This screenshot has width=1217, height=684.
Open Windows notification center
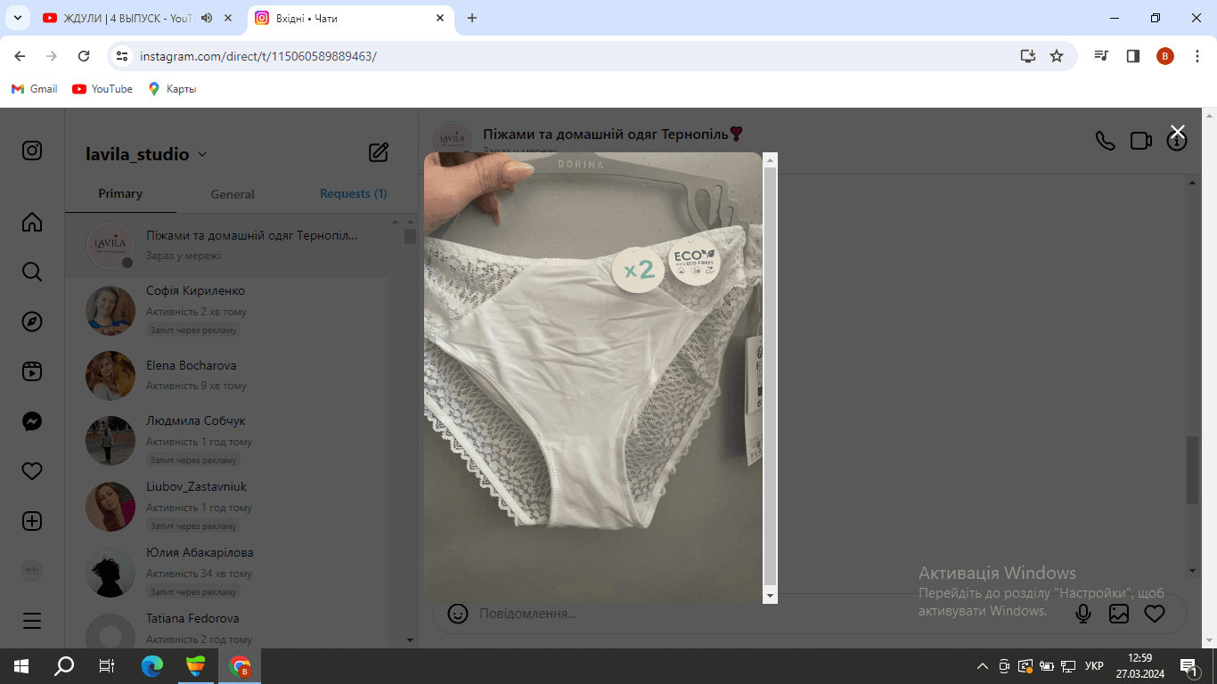tap(1188, 666)
